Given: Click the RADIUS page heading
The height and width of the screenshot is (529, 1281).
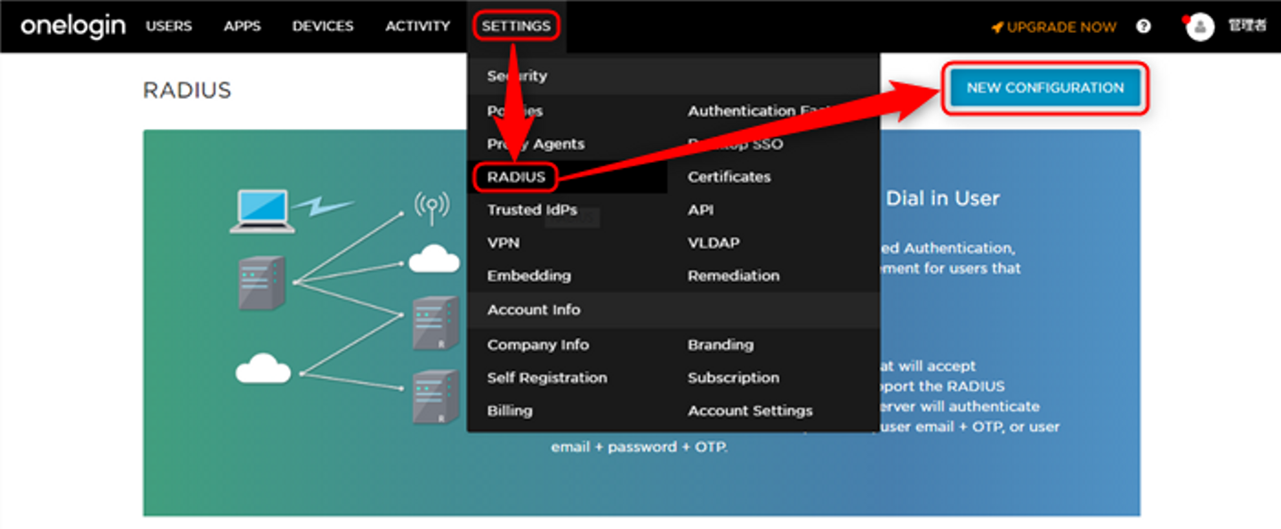Looking at the screenshot, I should click(x=188, y=91).
